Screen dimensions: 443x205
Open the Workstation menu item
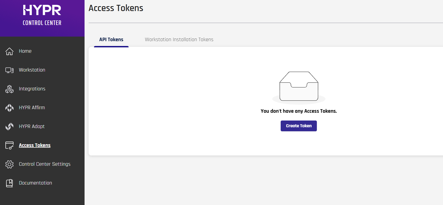tap(32, 70)
